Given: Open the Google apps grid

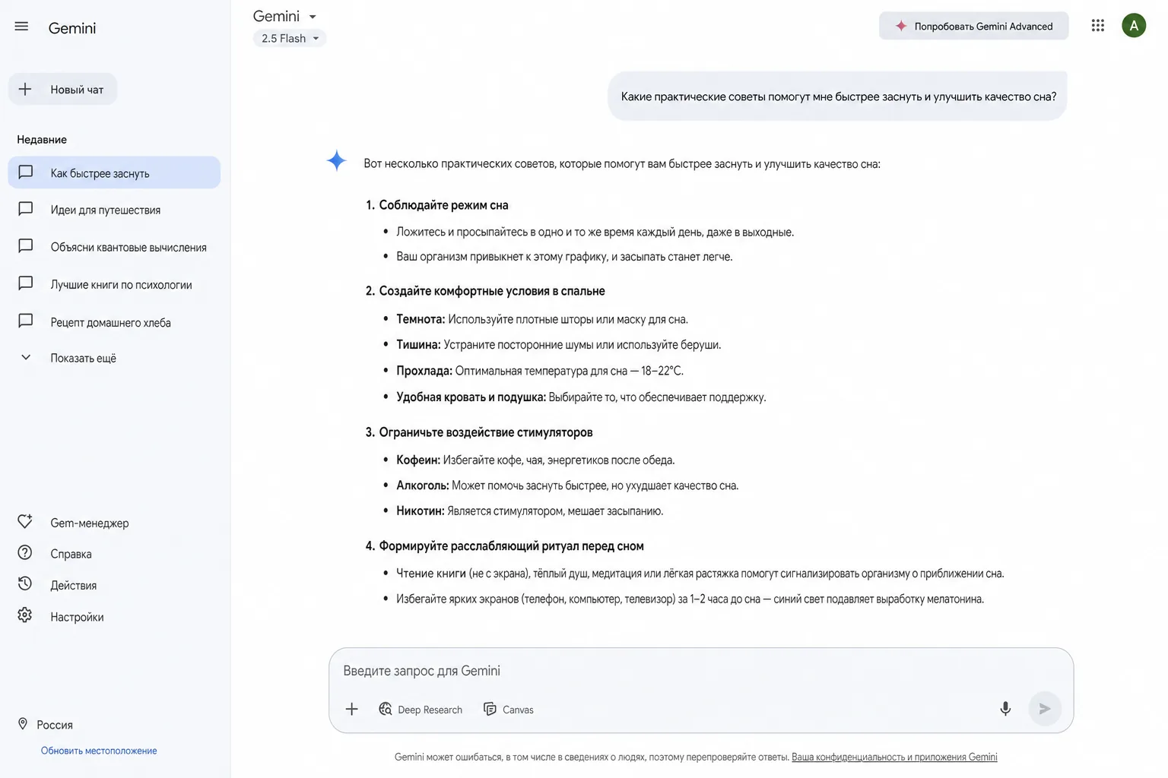Looking at the screenshot, I should [1097, 26].
